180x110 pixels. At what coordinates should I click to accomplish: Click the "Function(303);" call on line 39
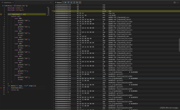[x=17, y=88]
